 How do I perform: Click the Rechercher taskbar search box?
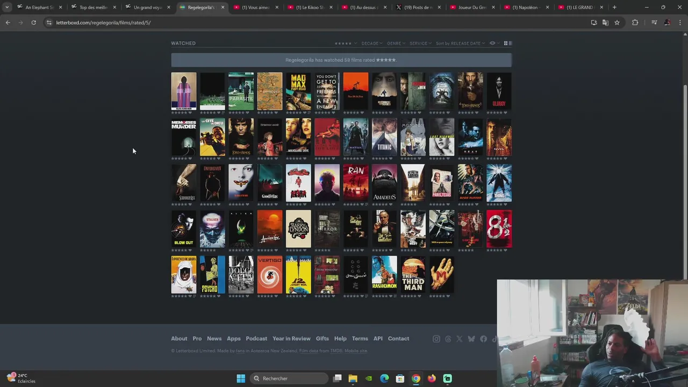[x=290, y=378]
